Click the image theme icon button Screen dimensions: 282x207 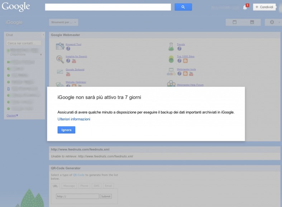tap(252, 22)
